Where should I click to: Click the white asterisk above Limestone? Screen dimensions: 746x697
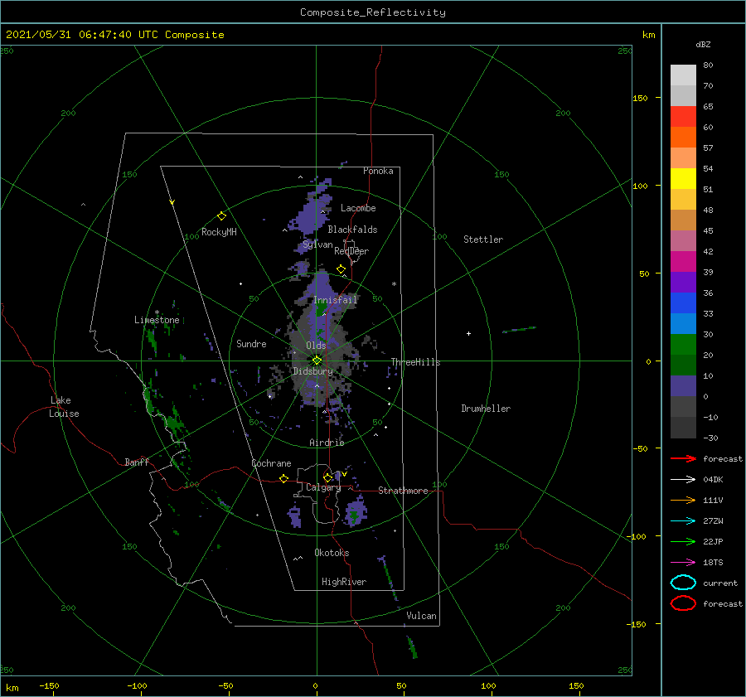point(157,312)
